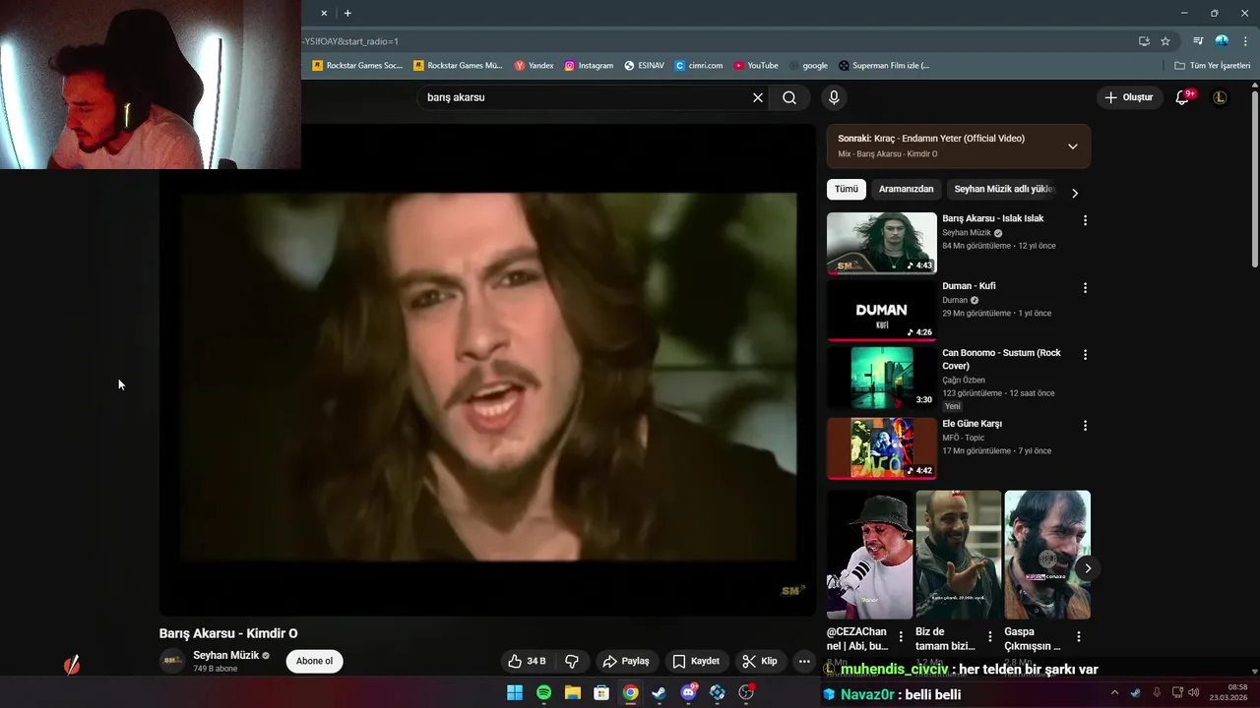Viewport: 1260px width, 708px height.
Task: Click the YouTube search magnifier icon
Action: tap(789, 97)
